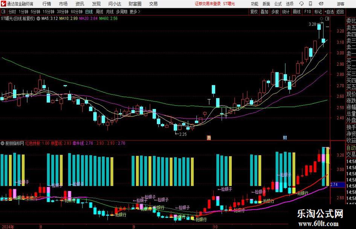Open the 发现 menu

[96, 4]
